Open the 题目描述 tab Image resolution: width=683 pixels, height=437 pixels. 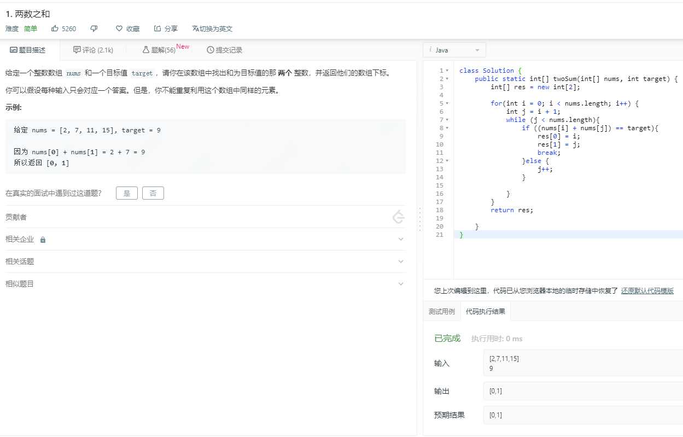[x=28, y=50]
